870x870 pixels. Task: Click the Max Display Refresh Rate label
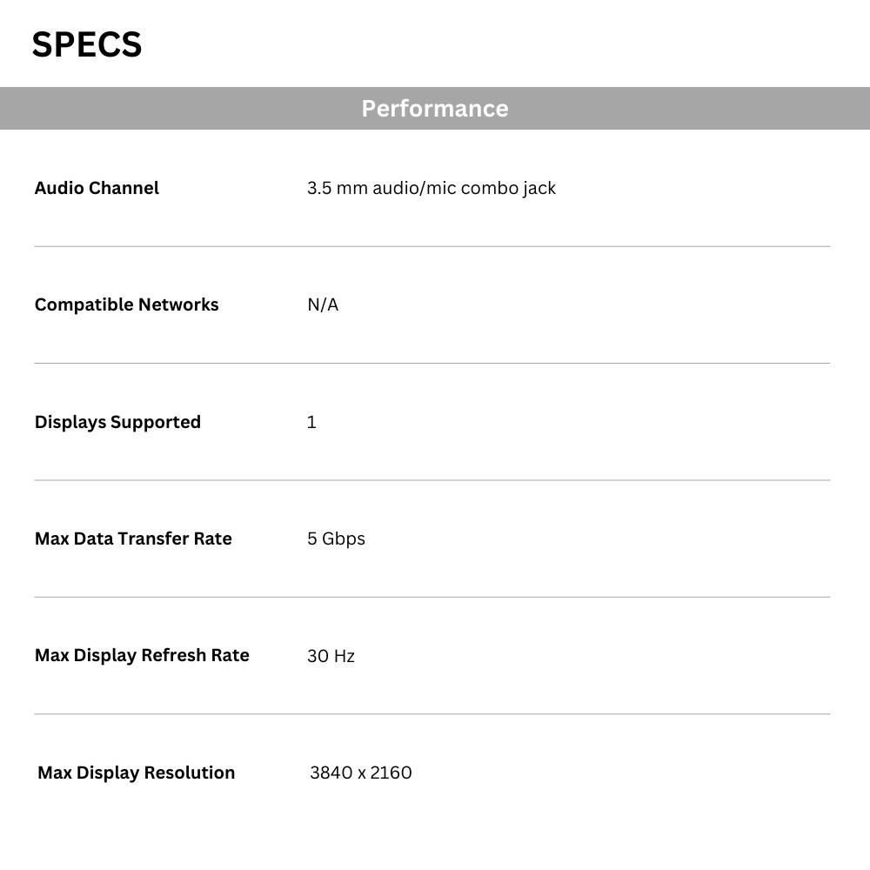tap(142, 655)
